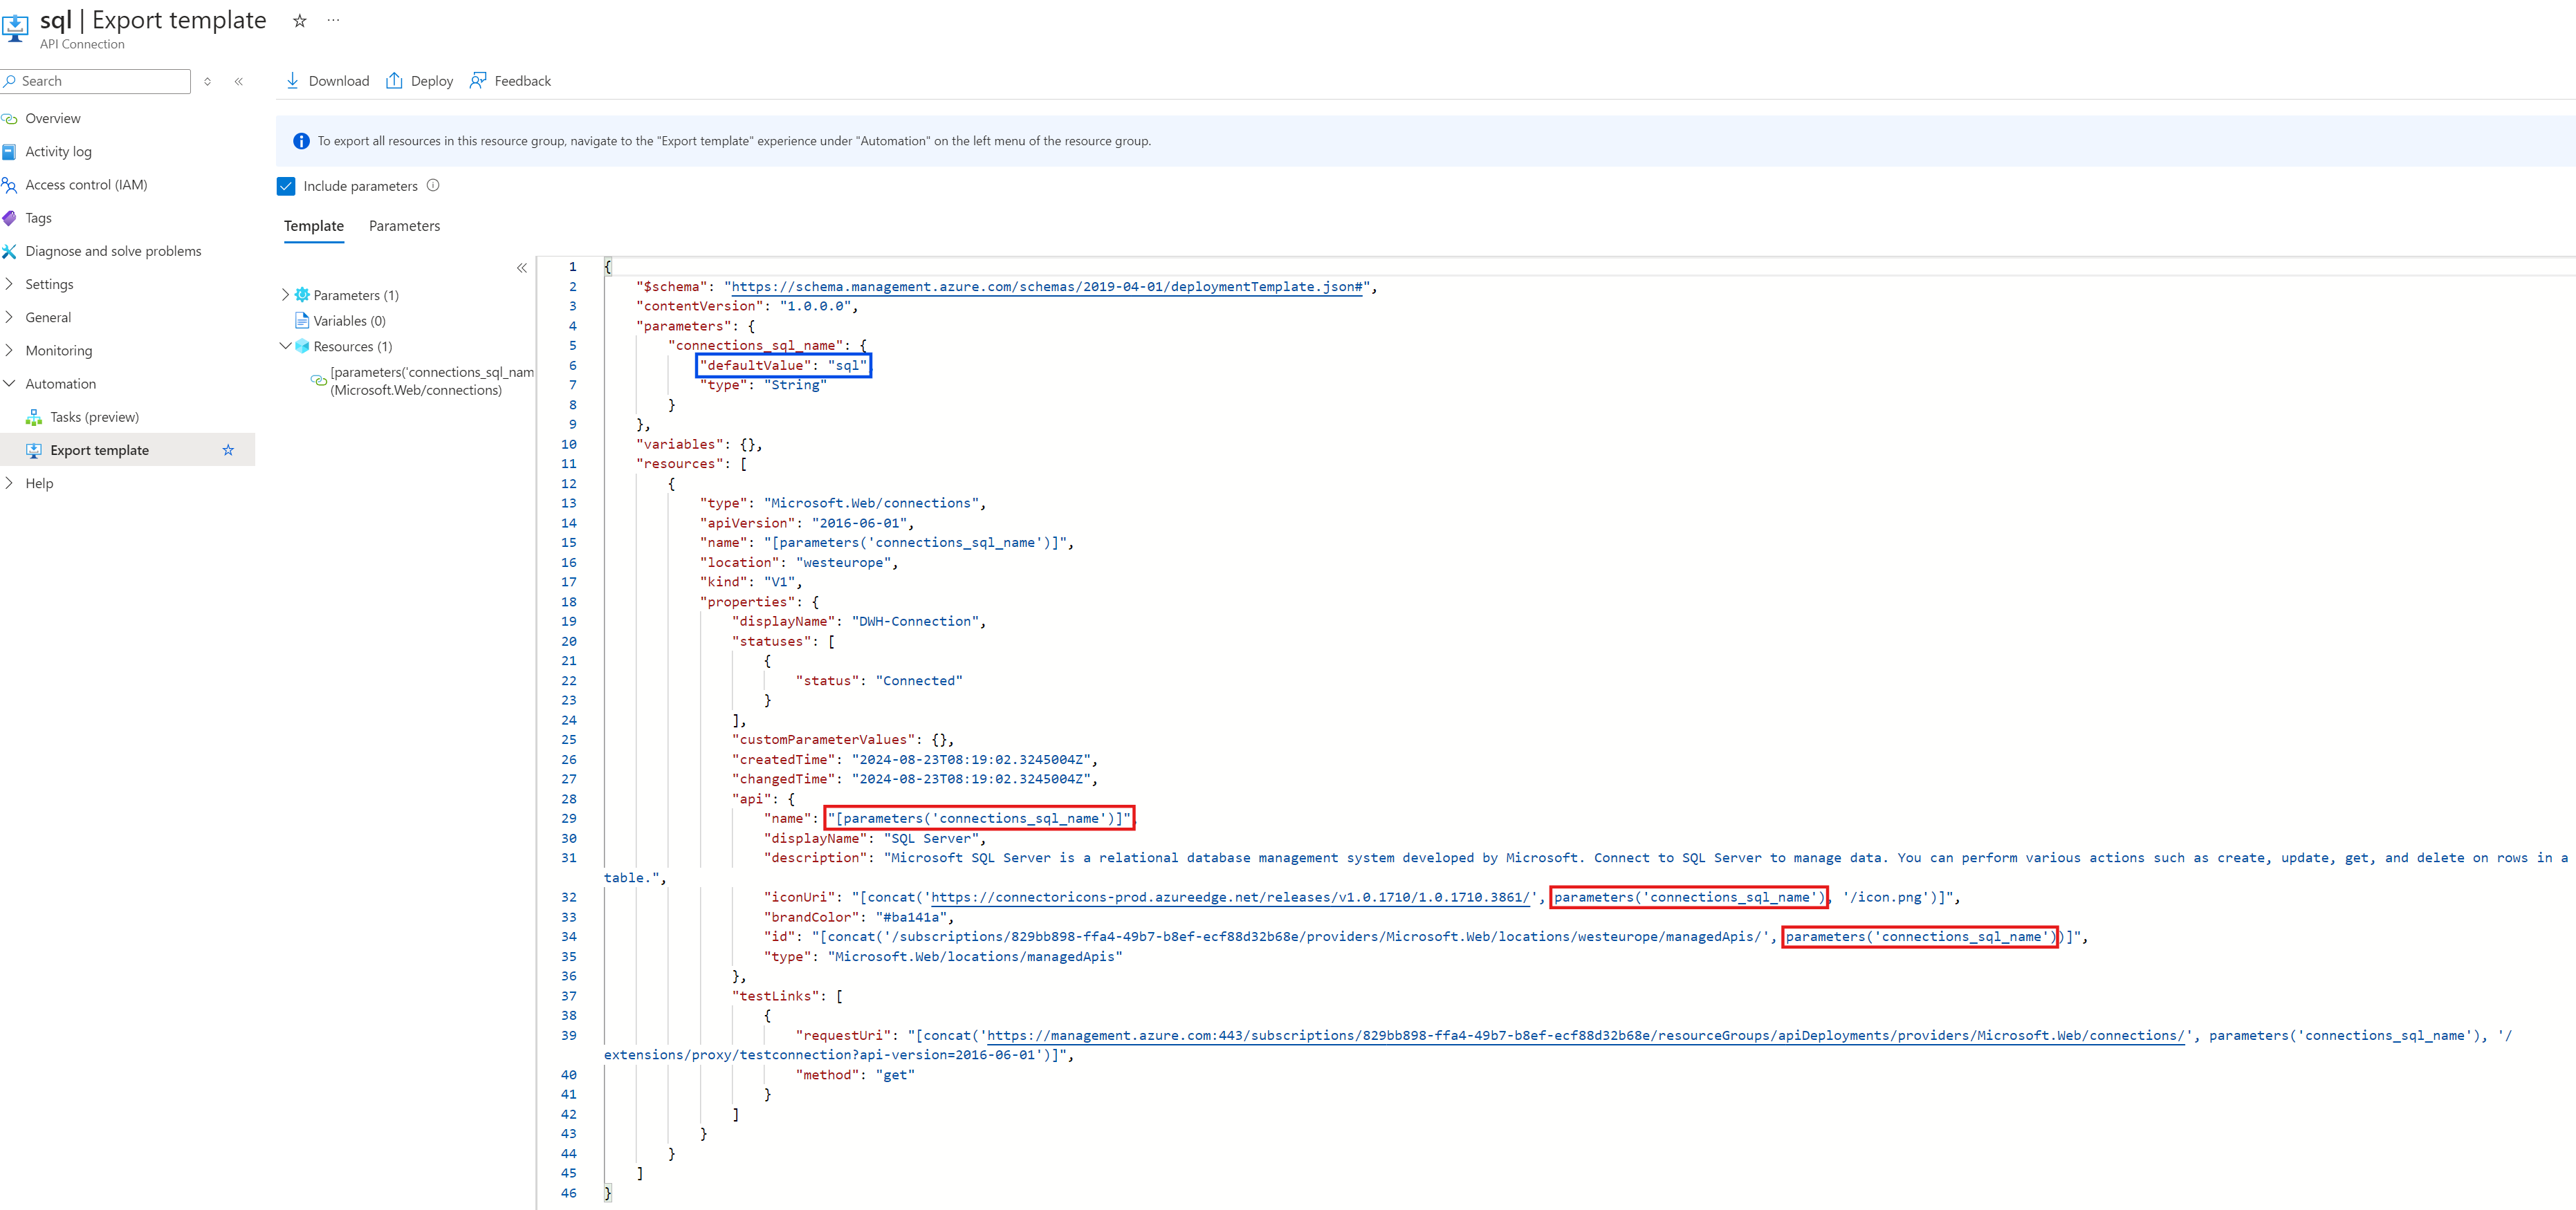The image size is (2576, 1210).
Task: Click the "brandColor": "#ba141a" line
Action: (x=859, y=918)
